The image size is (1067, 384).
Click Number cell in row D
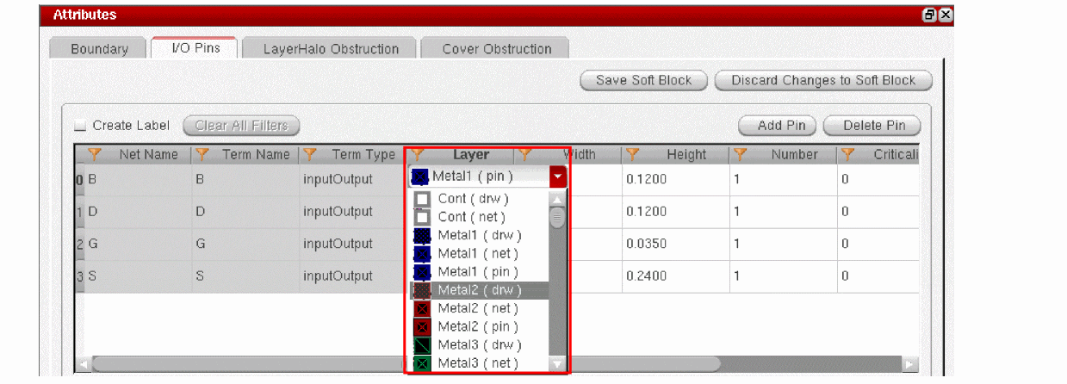click(782, 212)
